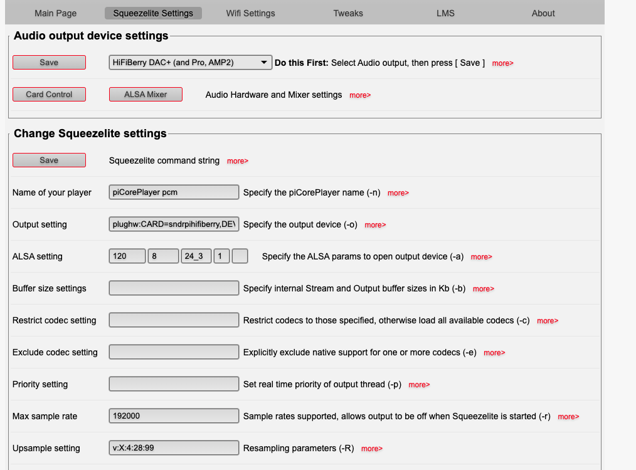This screenshot has height=470, width=636.
Task: Show more about Squeezelite command string
Action: click(238, 161)
